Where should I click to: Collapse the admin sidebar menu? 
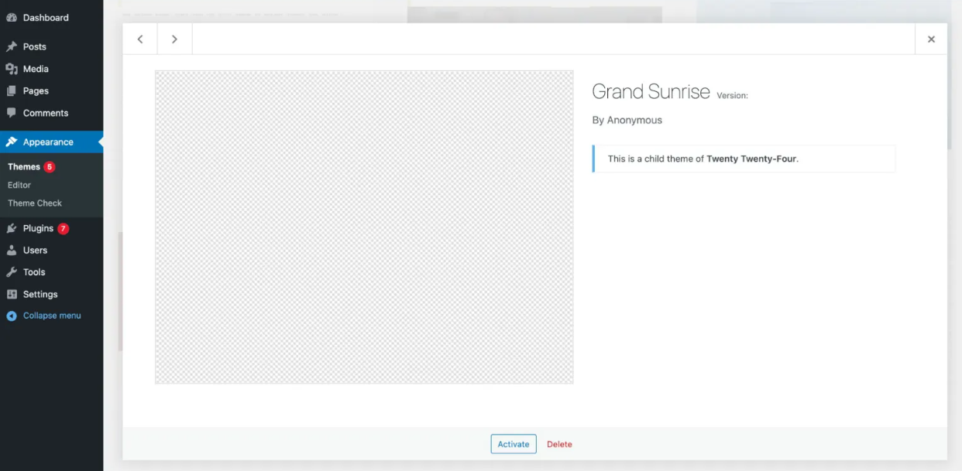tap(51, 316)
